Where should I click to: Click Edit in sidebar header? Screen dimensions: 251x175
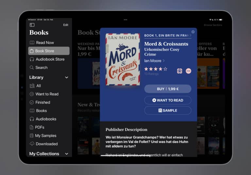[x=66, y=25]
